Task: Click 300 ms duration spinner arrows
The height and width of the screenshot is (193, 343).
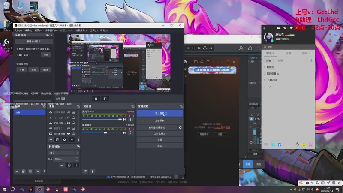Action: coord(77,159)
